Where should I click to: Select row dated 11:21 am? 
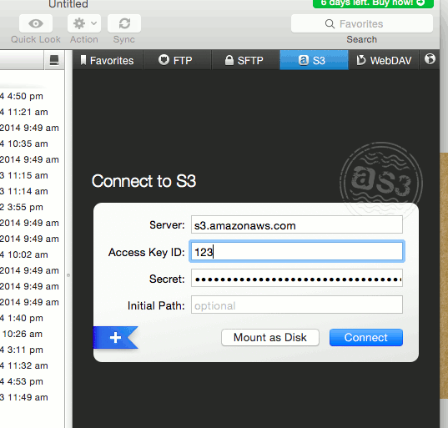[32, 112]
